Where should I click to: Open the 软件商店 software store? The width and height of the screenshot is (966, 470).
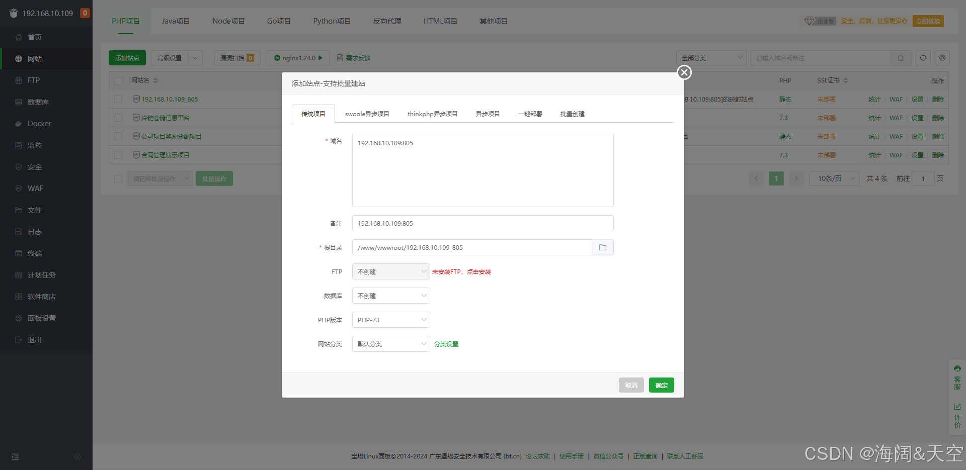pos(40,296)
